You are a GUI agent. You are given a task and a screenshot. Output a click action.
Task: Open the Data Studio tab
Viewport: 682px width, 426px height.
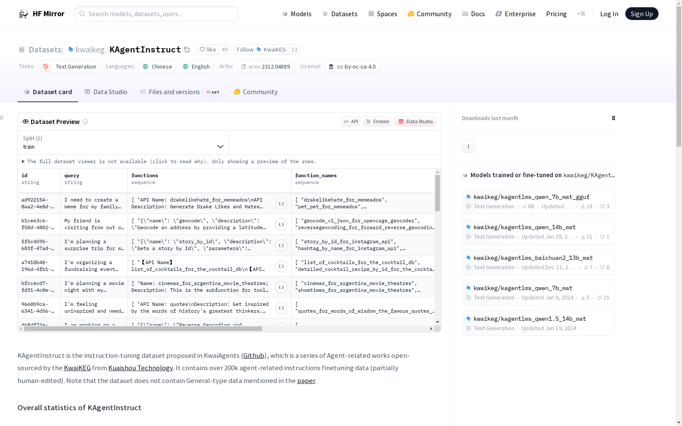point(106,92)
